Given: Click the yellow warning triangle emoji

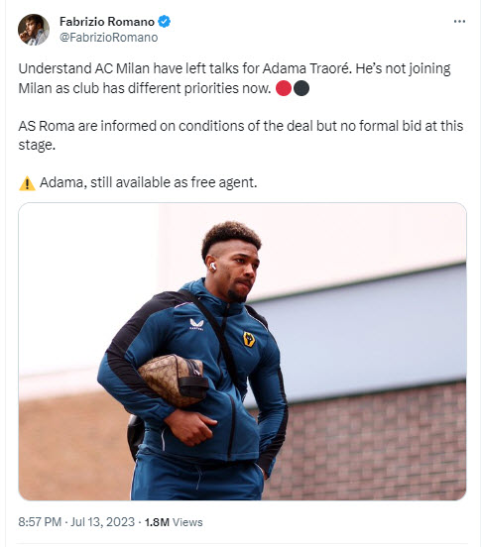Looking at the screenshot, I should click(27, 183).
